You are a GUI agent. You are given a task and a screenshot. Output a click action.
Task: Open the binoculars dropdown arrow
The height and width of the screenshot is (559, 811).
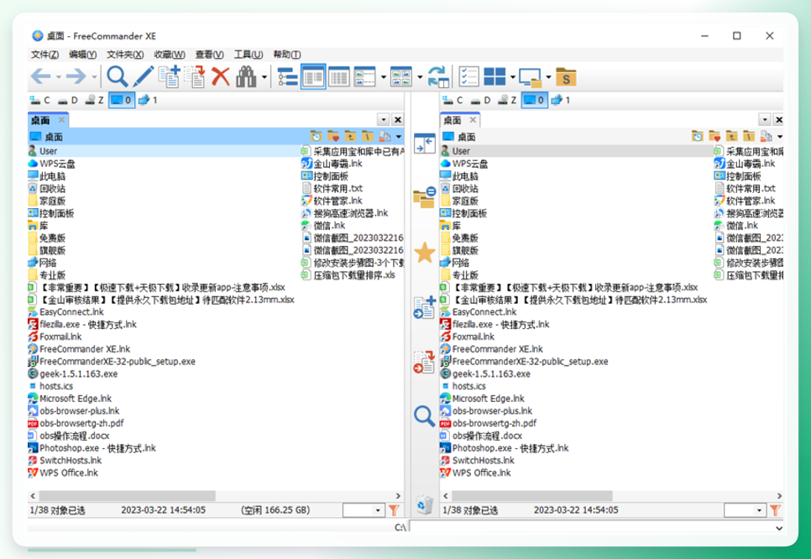264,77
